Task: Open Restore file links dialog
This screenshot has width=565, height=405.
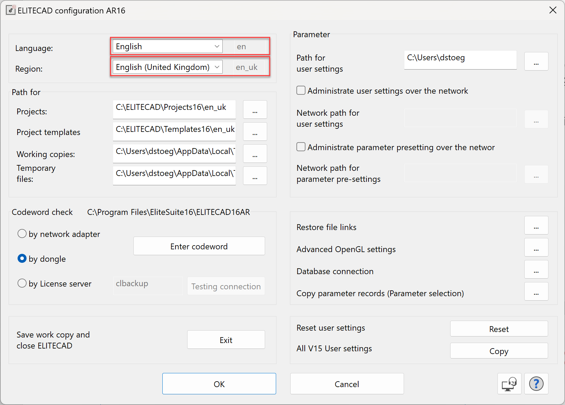Action: click(x=536, y=225)
